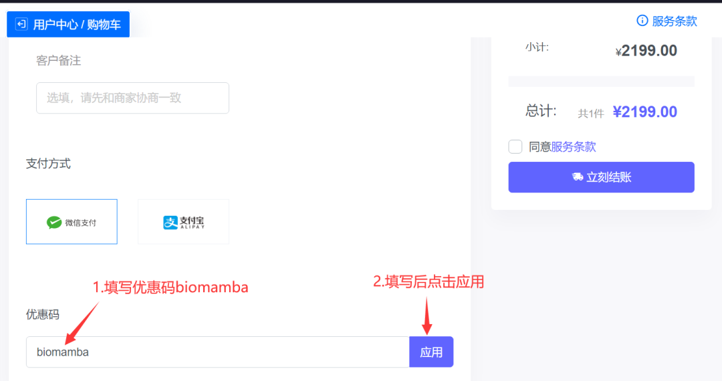Click the blue Alipay logo icon
Image resolution: width=722 pixels, height=381 pixels.
coord(170,222)
